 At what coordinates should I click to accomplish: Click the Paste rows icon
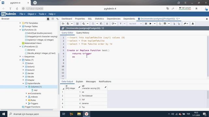point(101,24)
